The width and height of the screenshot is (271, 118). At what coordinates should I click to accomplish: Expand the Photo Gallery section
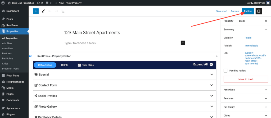(125, 107)
